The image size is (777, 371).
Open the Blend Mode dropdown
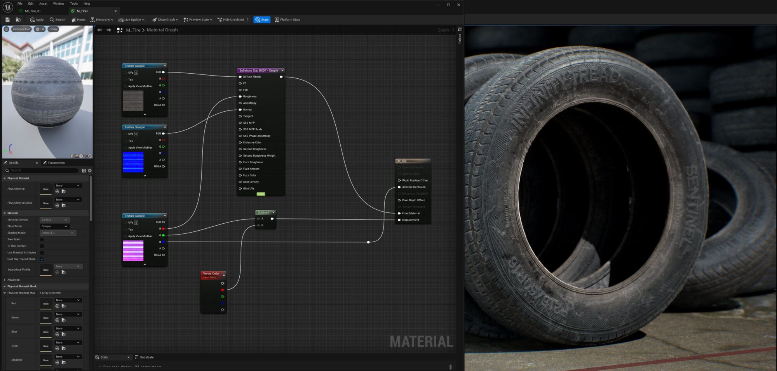coord(54,226)
